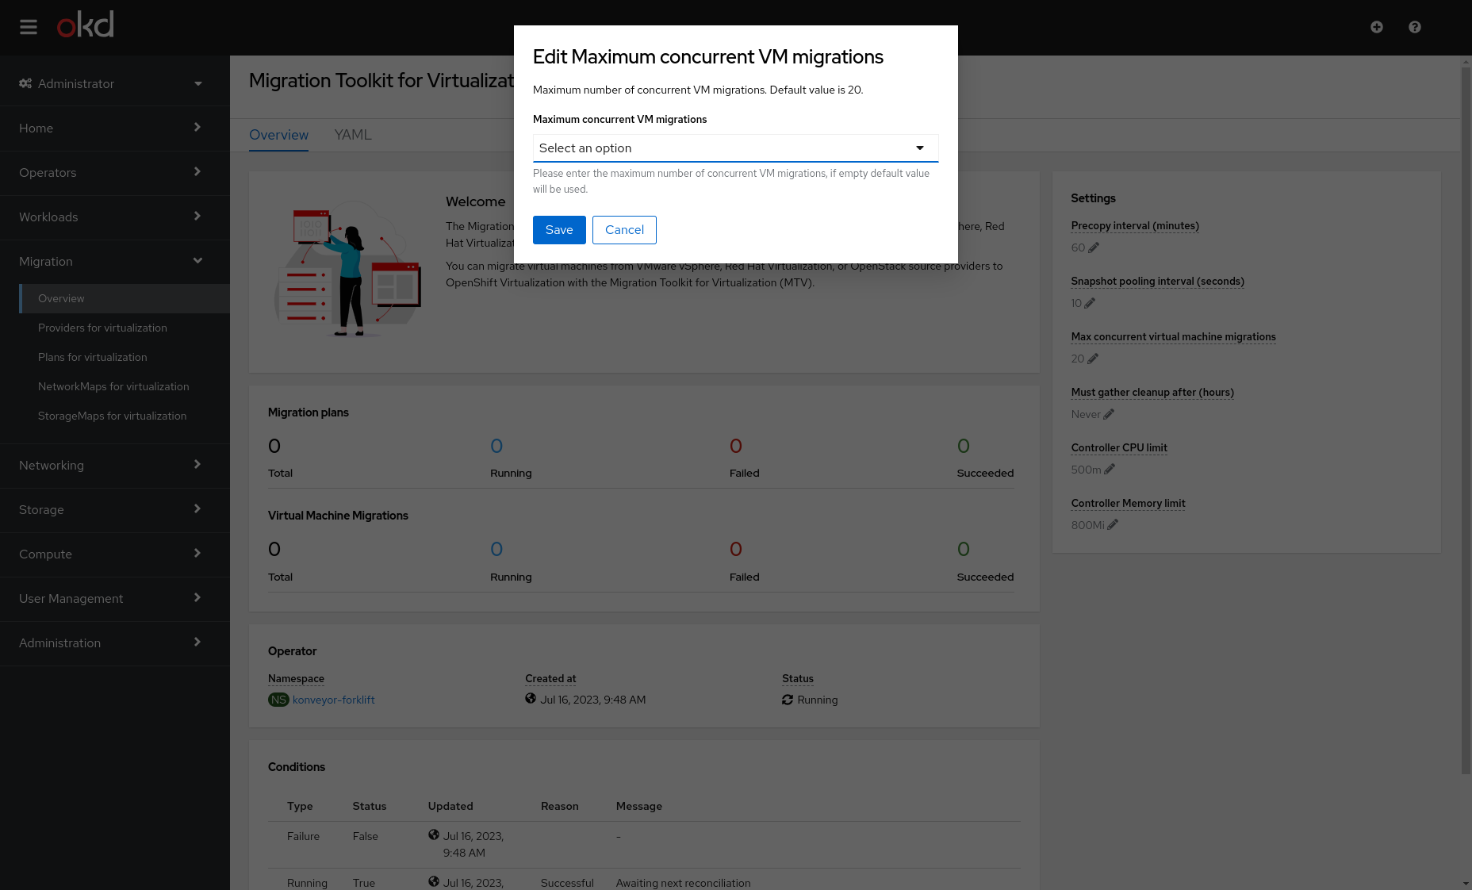Screen dimensions: 1472x890
Task: Go to StorageMaps for virtualization
Action: [x=125, y=416]
